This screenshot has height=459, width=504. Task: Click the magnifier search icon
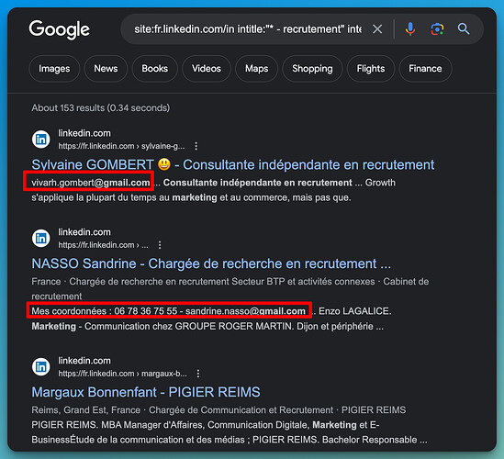click(464, 29)
